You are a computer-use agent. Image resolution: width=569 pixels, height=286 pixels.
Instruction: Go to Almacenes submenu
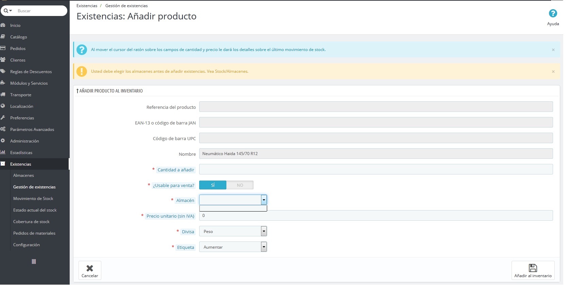[23, 175]
